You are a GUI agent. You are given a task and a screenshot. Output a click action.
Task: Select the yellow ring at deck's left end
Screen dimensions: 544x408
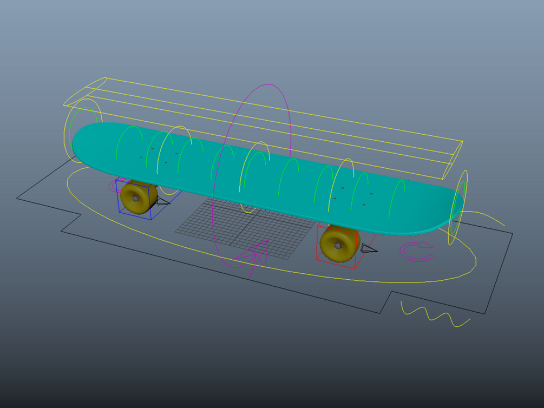(x=83, y=131)
